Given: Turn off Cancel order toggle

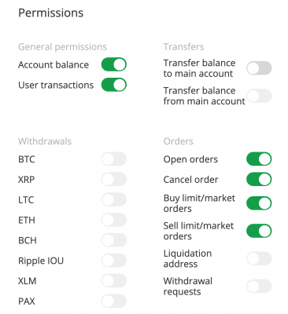Looking at the screenshot, I should (259, 179).
